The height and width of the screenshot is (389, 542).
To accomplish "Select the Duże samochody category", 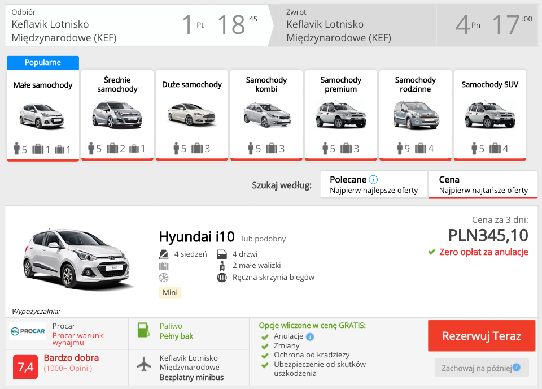I will 192,115.
